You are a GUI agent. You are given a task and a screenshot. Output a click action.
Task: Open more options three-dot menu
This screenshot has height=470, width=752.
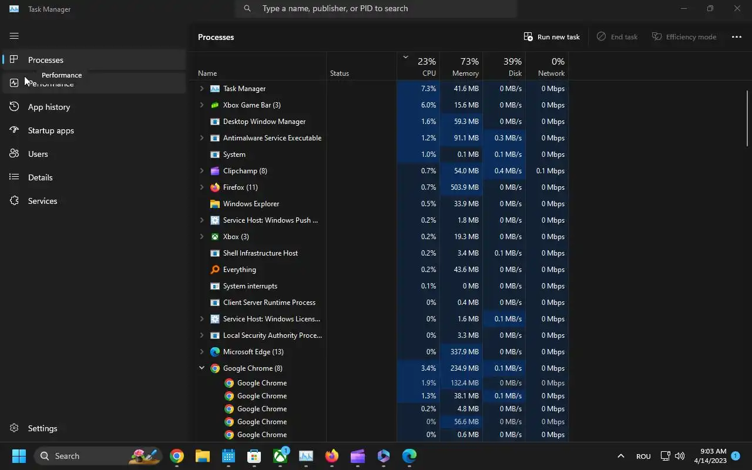736,36
